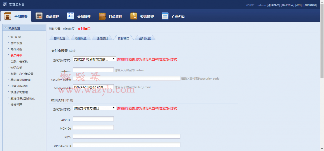324x151 pixels.
Task: Switch to the 权限设置 tab
Action: [81, 38]
